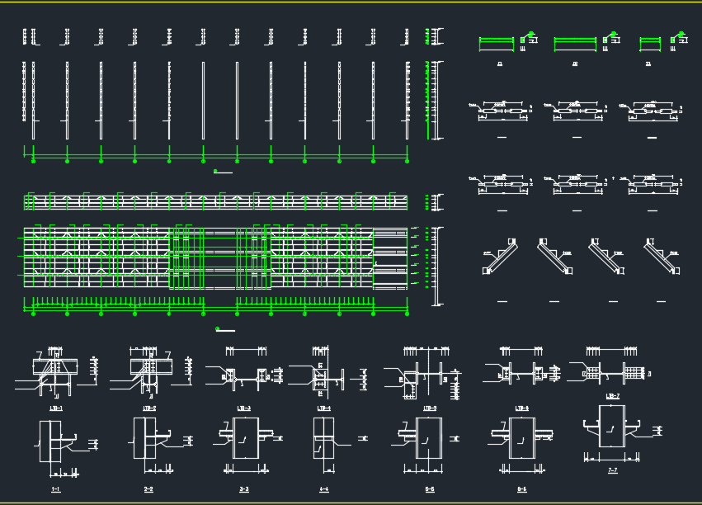The height and width of the screenshot is (505, 702).
Task: Select the "5-5" section label
Action: (430, 490)
